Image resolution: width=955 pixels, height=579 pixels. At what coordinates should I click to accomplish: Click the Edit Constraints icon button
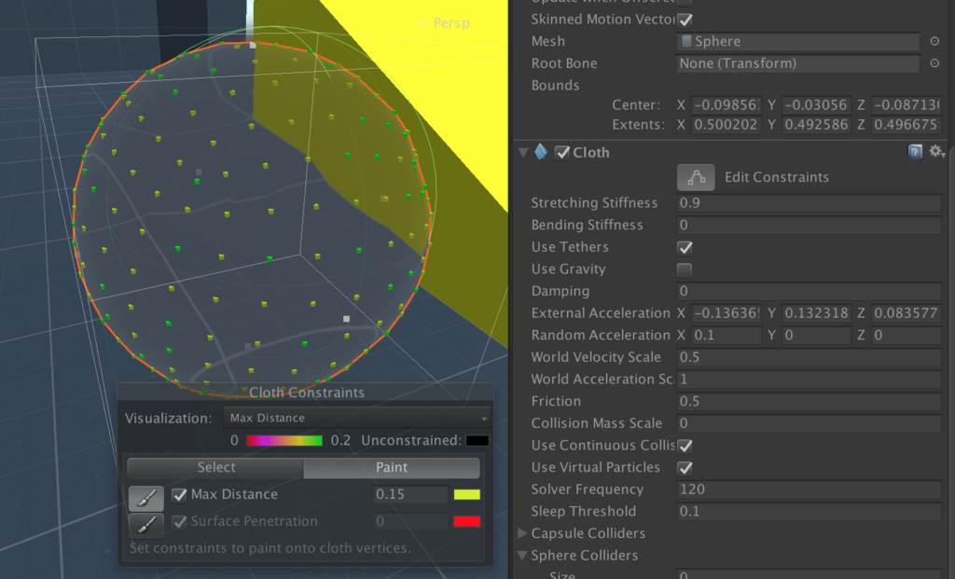pyautogui.click(x=696, y=177)
